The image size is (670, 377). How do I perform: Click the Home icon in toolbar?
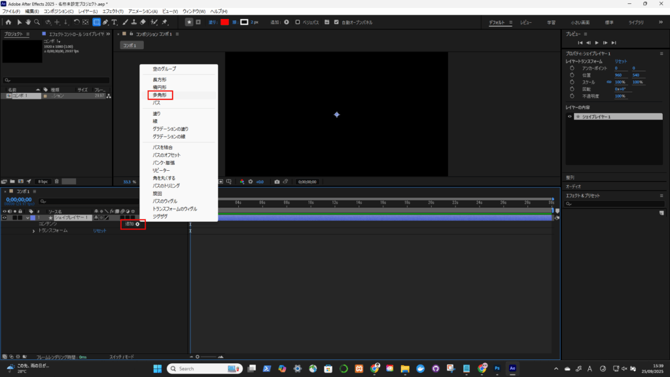pyautogui.click(x=8, y=22)
